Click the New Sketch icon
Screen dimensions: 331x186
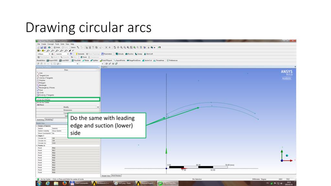(x=71, y=54)
